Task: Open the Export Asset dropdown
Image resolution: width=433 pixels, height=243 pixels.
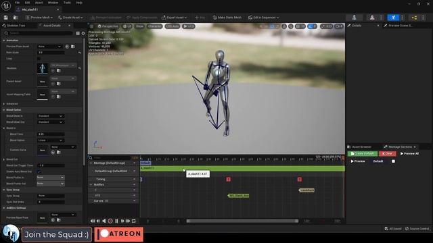Action: (x=175, y=18)
